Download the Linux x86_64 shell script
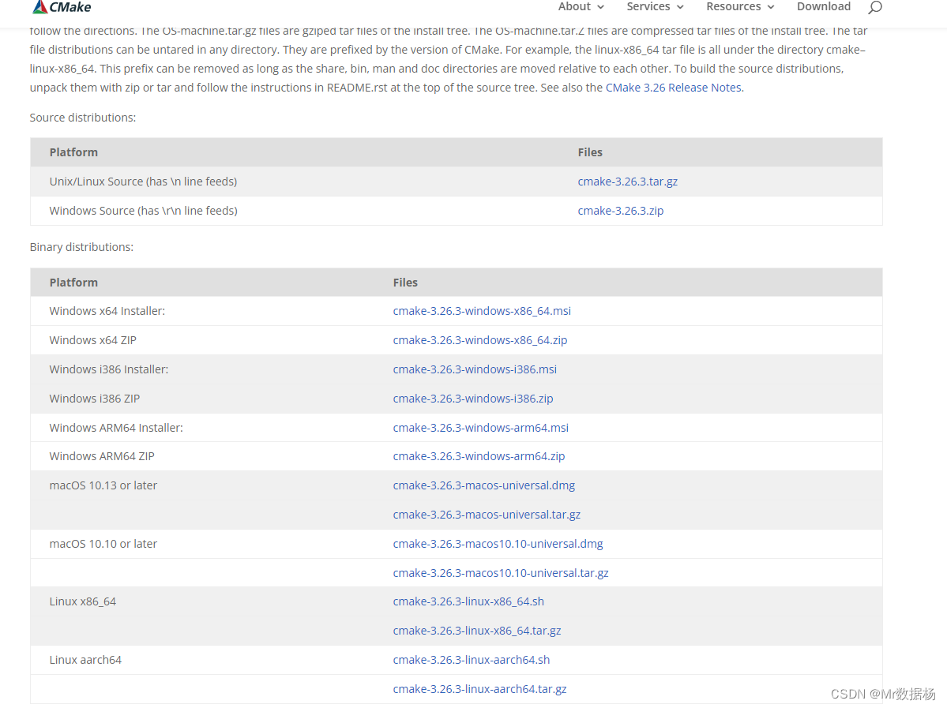Screen dimensions: 947x708 point(468,601)
